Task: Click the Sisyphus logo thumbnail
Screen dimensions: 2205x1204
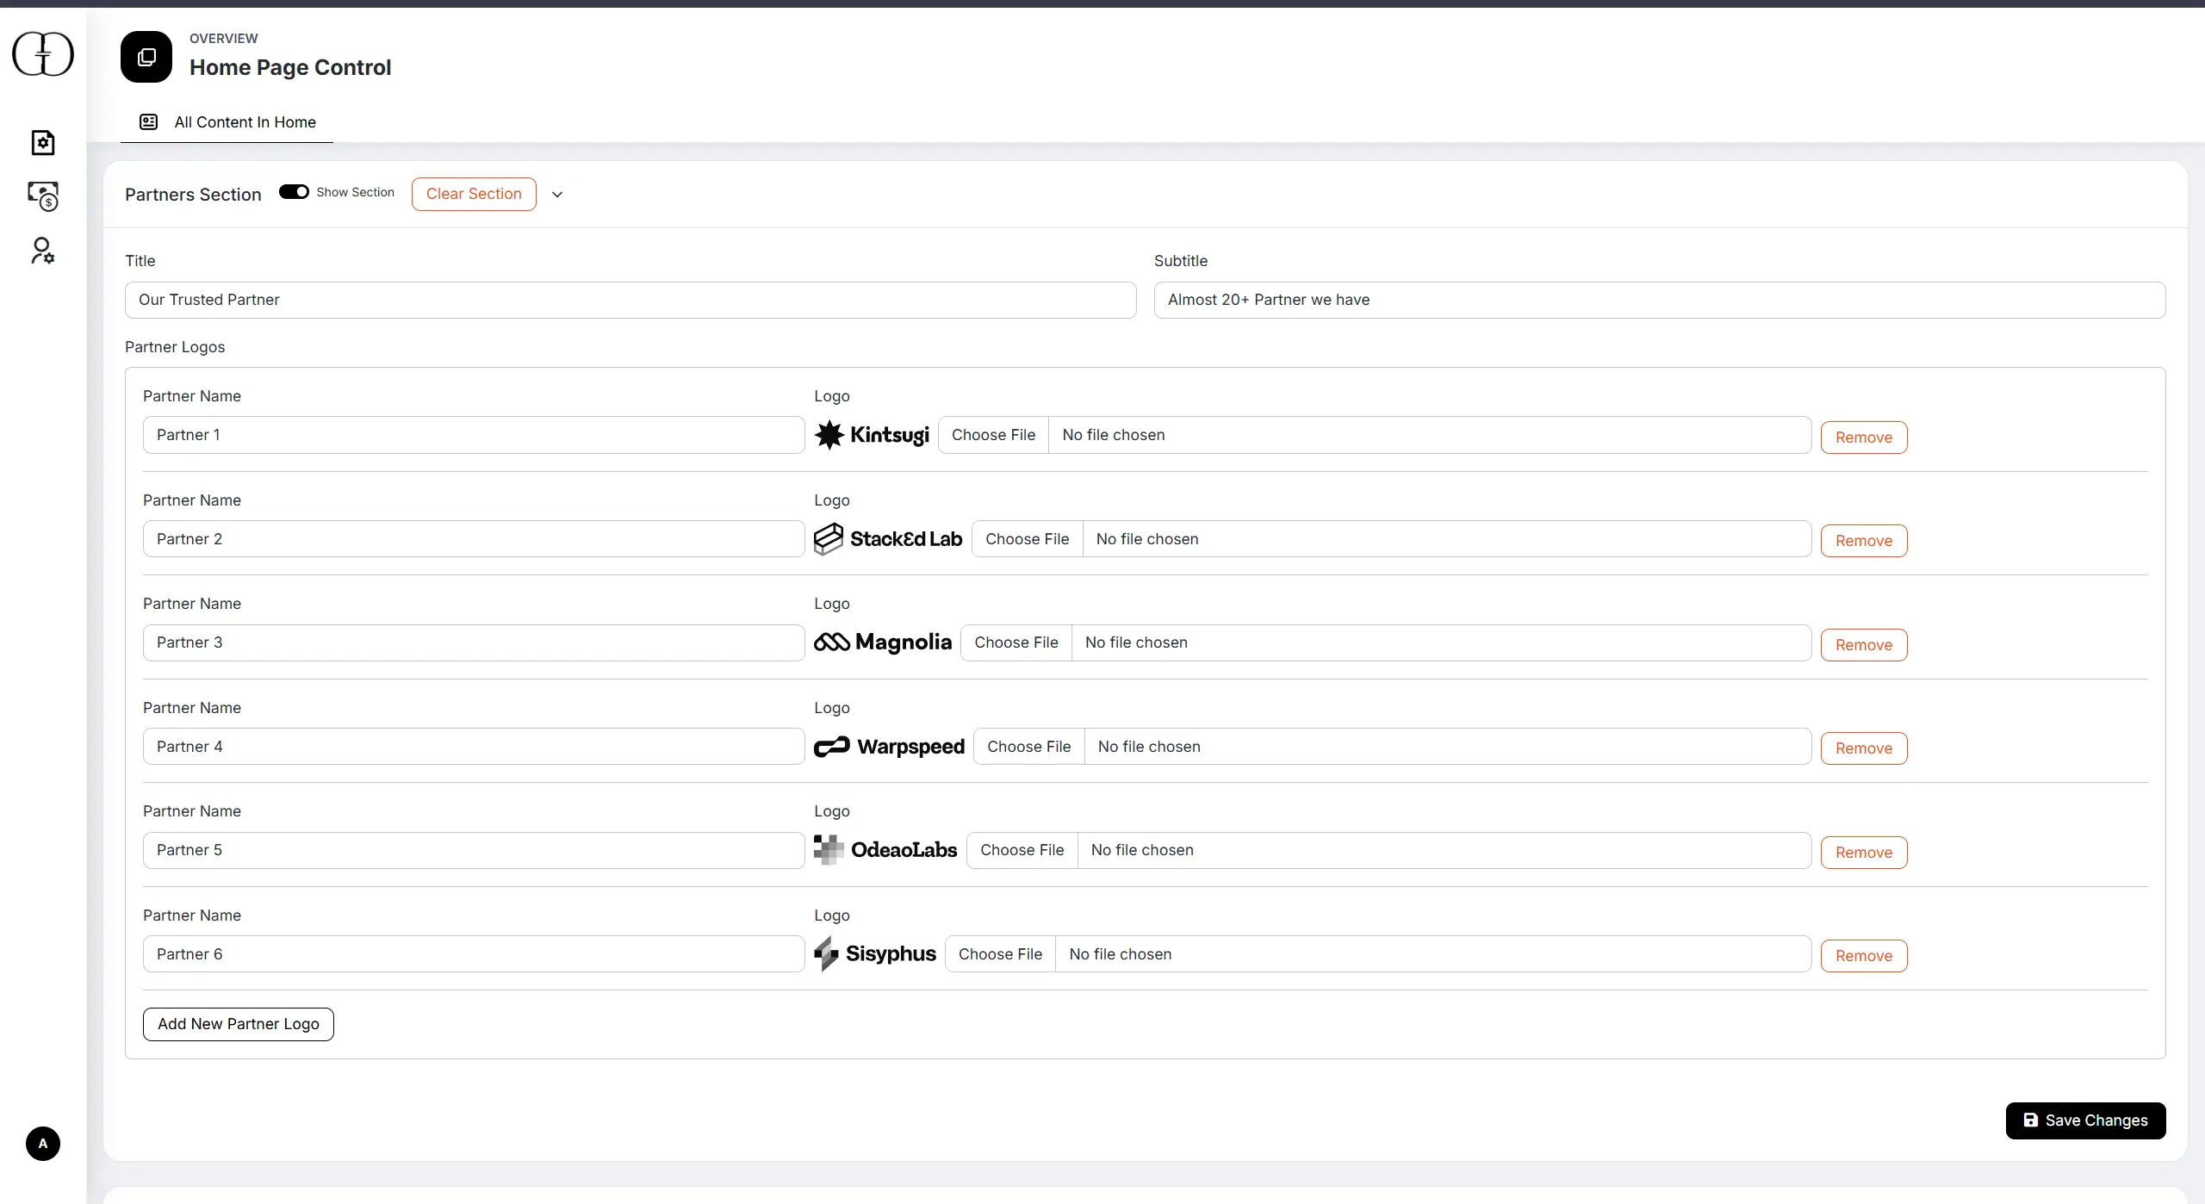Action: (x=875, y=954)
